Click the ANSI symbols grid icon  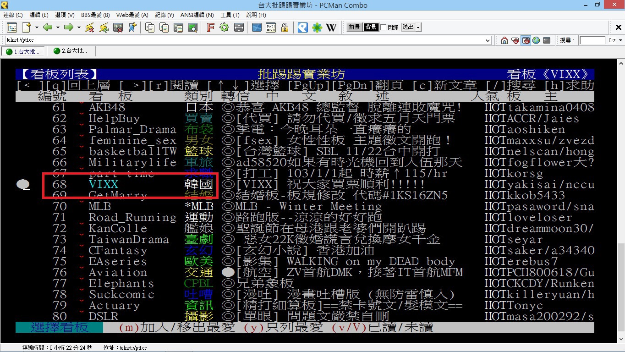[271, 27]
